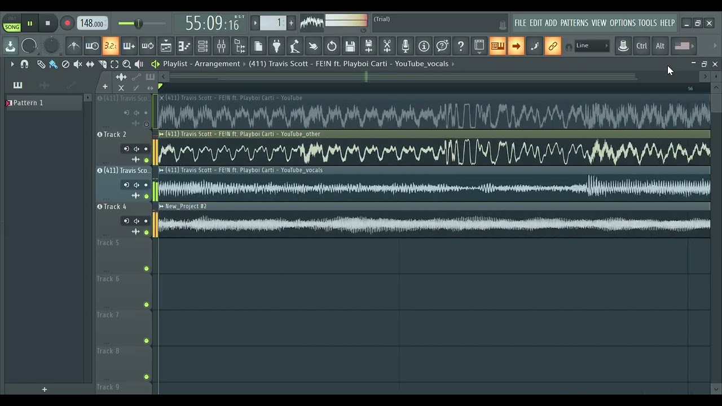722x406 pixels.
Task: Switch to SONG mode
Action: [x=12, y=27]
